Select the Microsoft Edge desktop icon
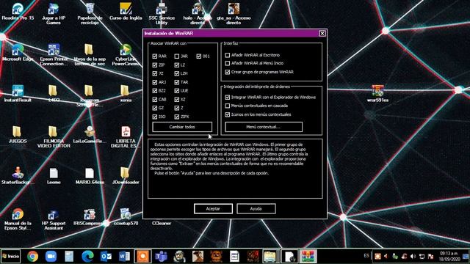This screenshot has height=264, width=470. tap(18, 53)
